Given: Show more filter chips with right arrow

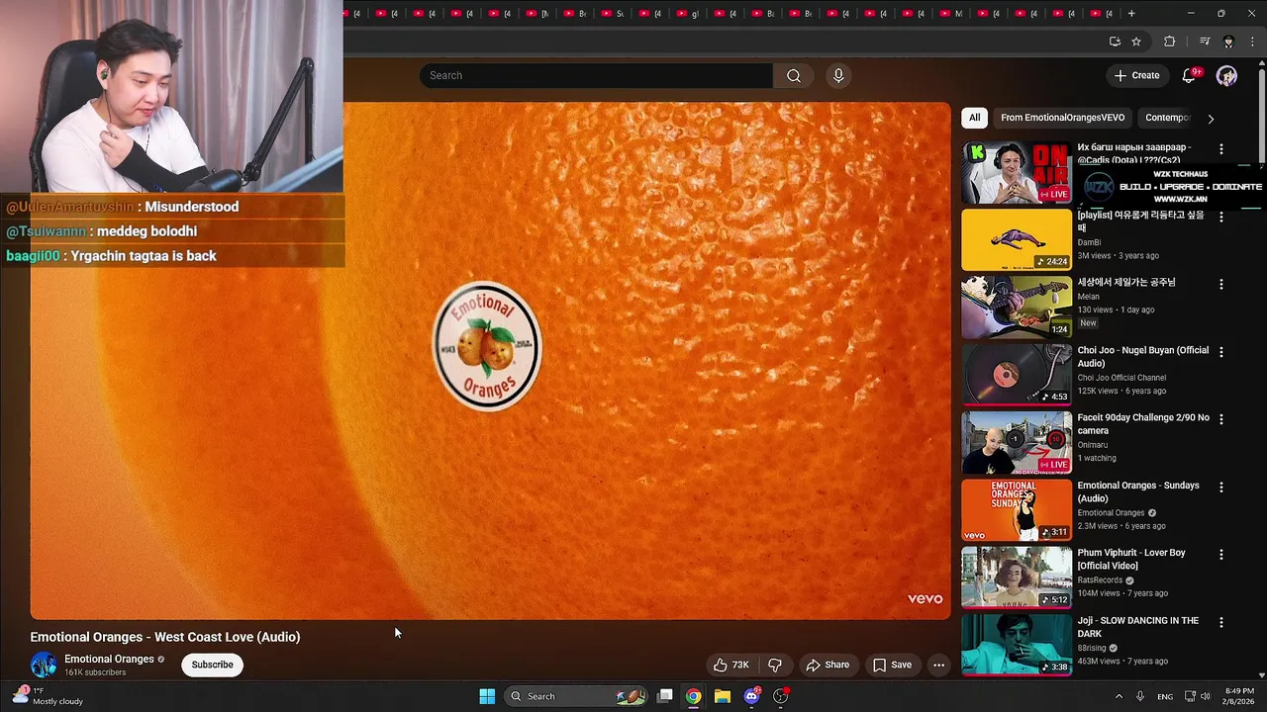Looking at the screenshot, I should [x=1211, y=118].
